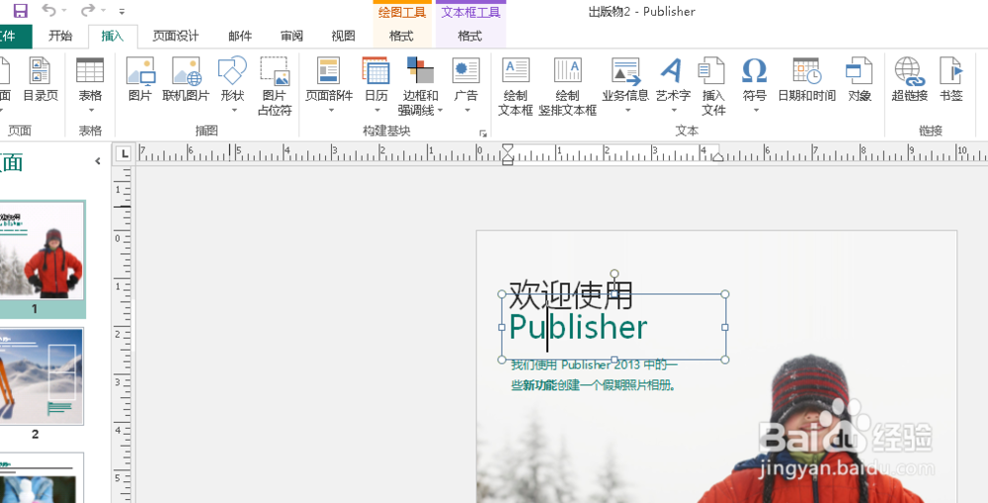Click the tab selector L button on ruler
Image resolution: width=988 pixels, height=503 pixels.
(124, 153)
